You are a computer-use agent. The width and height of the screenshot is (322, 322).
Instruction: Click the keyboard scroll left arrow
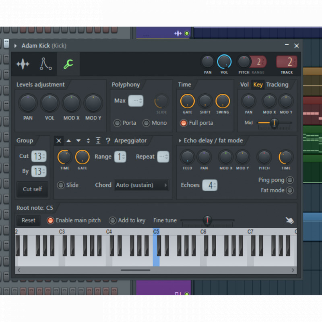pos(19,270)
